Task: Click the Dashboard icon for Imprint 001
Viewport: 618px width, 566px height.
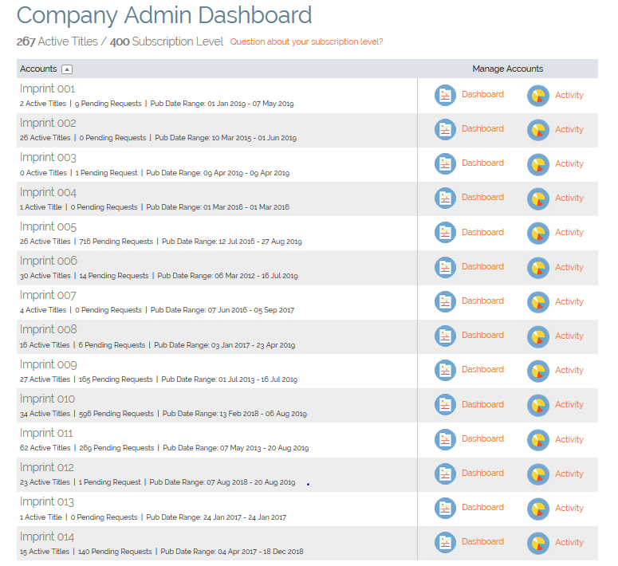Action: coord(445,95)
